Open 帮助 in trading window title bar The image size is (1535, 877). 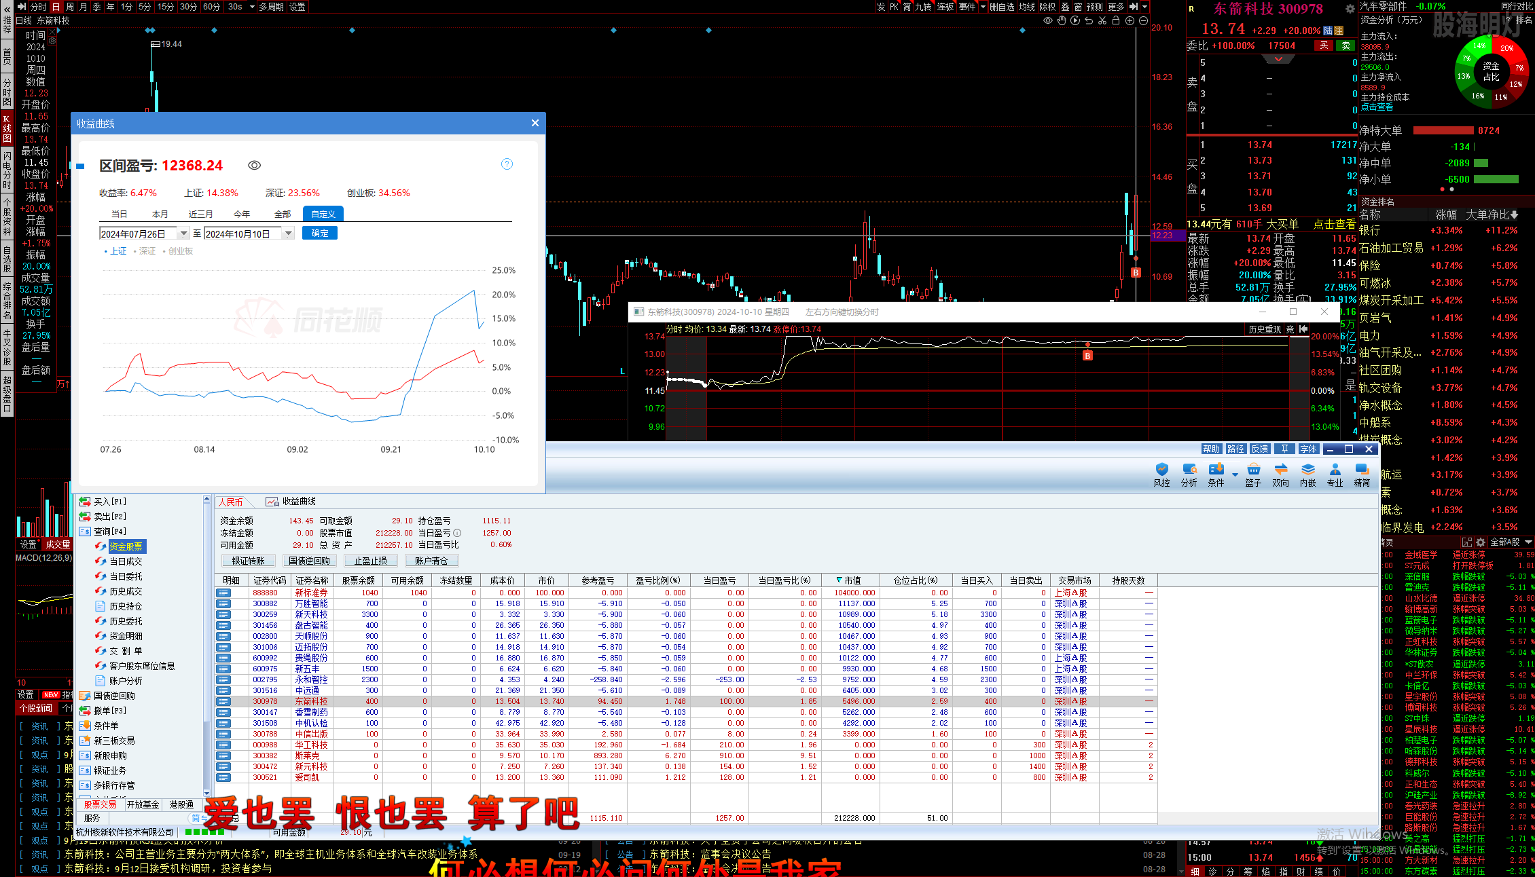1211,449
